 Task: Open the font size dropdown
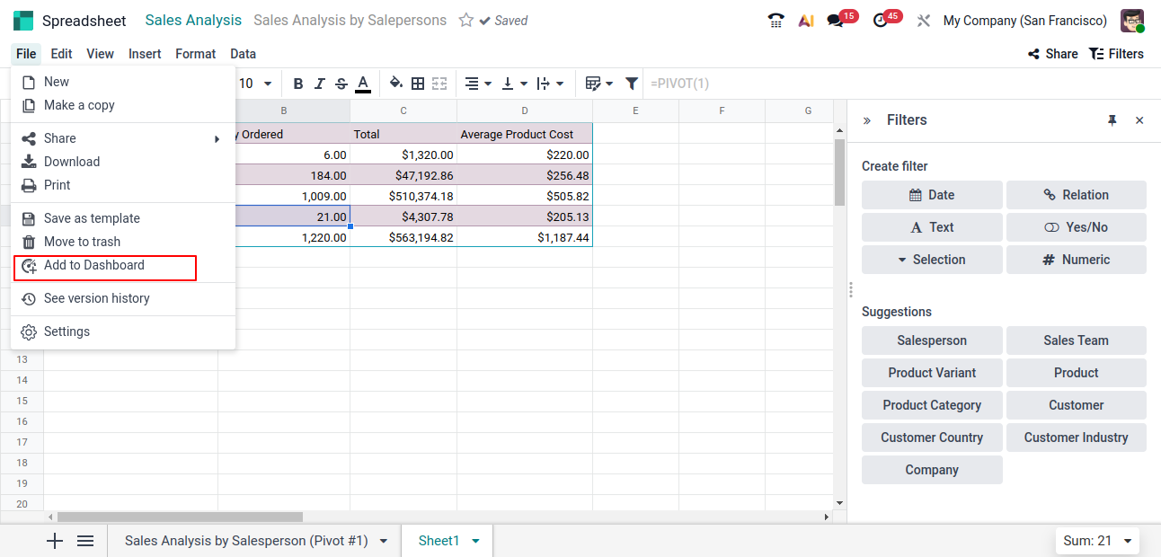click(256, 84)
